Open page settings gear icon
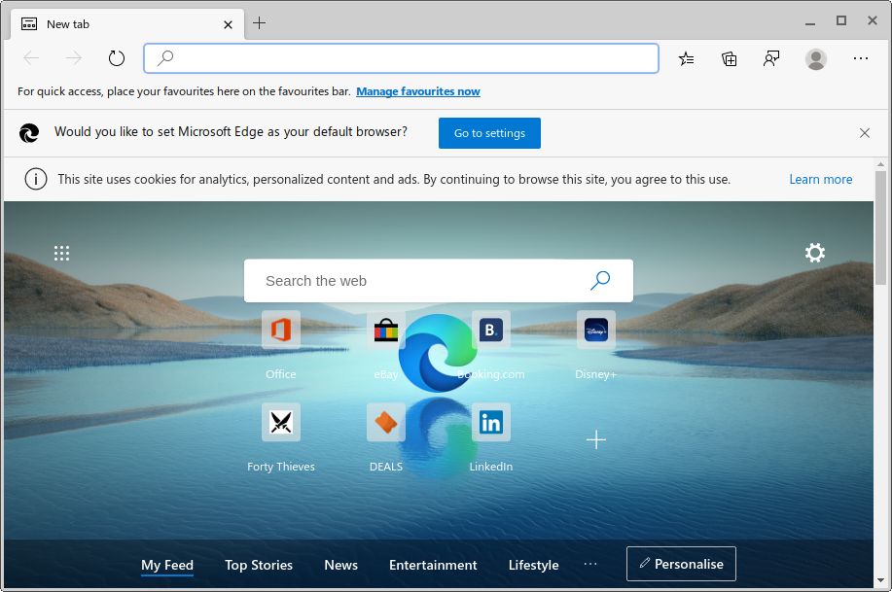The image size is (892, 592). coord(814,253)
